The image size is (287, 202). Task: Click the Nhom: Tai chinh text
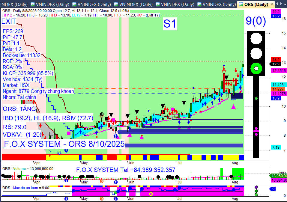point(19,97)
